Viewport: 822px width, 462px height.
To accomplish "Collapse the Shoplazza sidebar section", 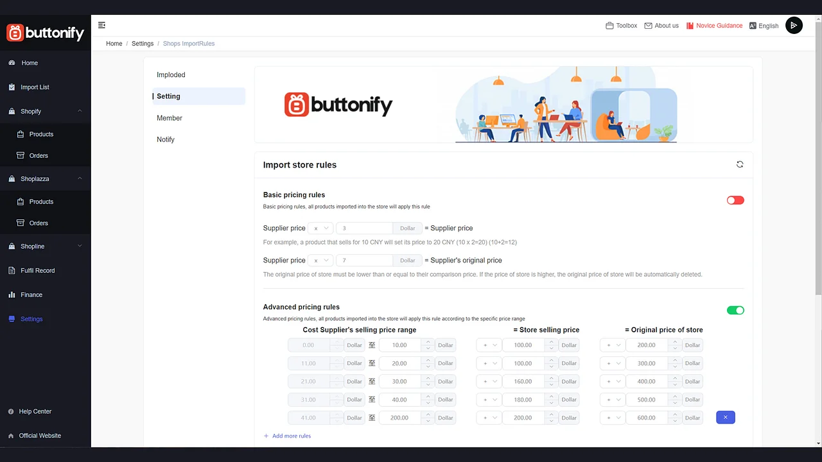I will pos(80,178).
